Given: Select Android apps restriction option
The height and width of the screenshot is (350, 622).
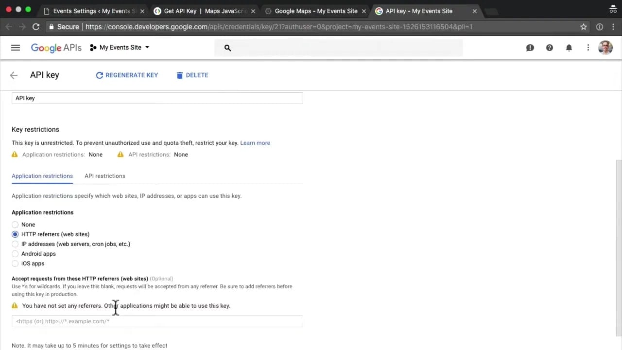Looking at the screenshot, I should pos(15,254).
